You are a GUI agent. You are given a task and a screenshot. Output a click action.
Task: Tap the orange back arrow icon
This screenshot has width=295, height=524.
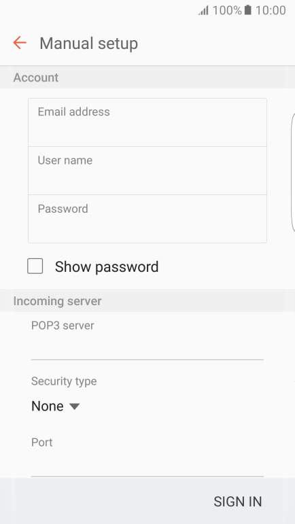(20, 43)
